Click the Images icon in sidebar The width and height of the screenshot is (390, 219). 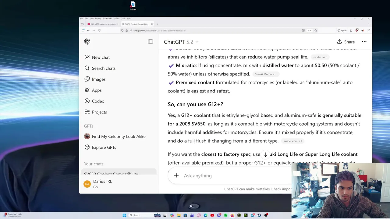click(87, 79)
